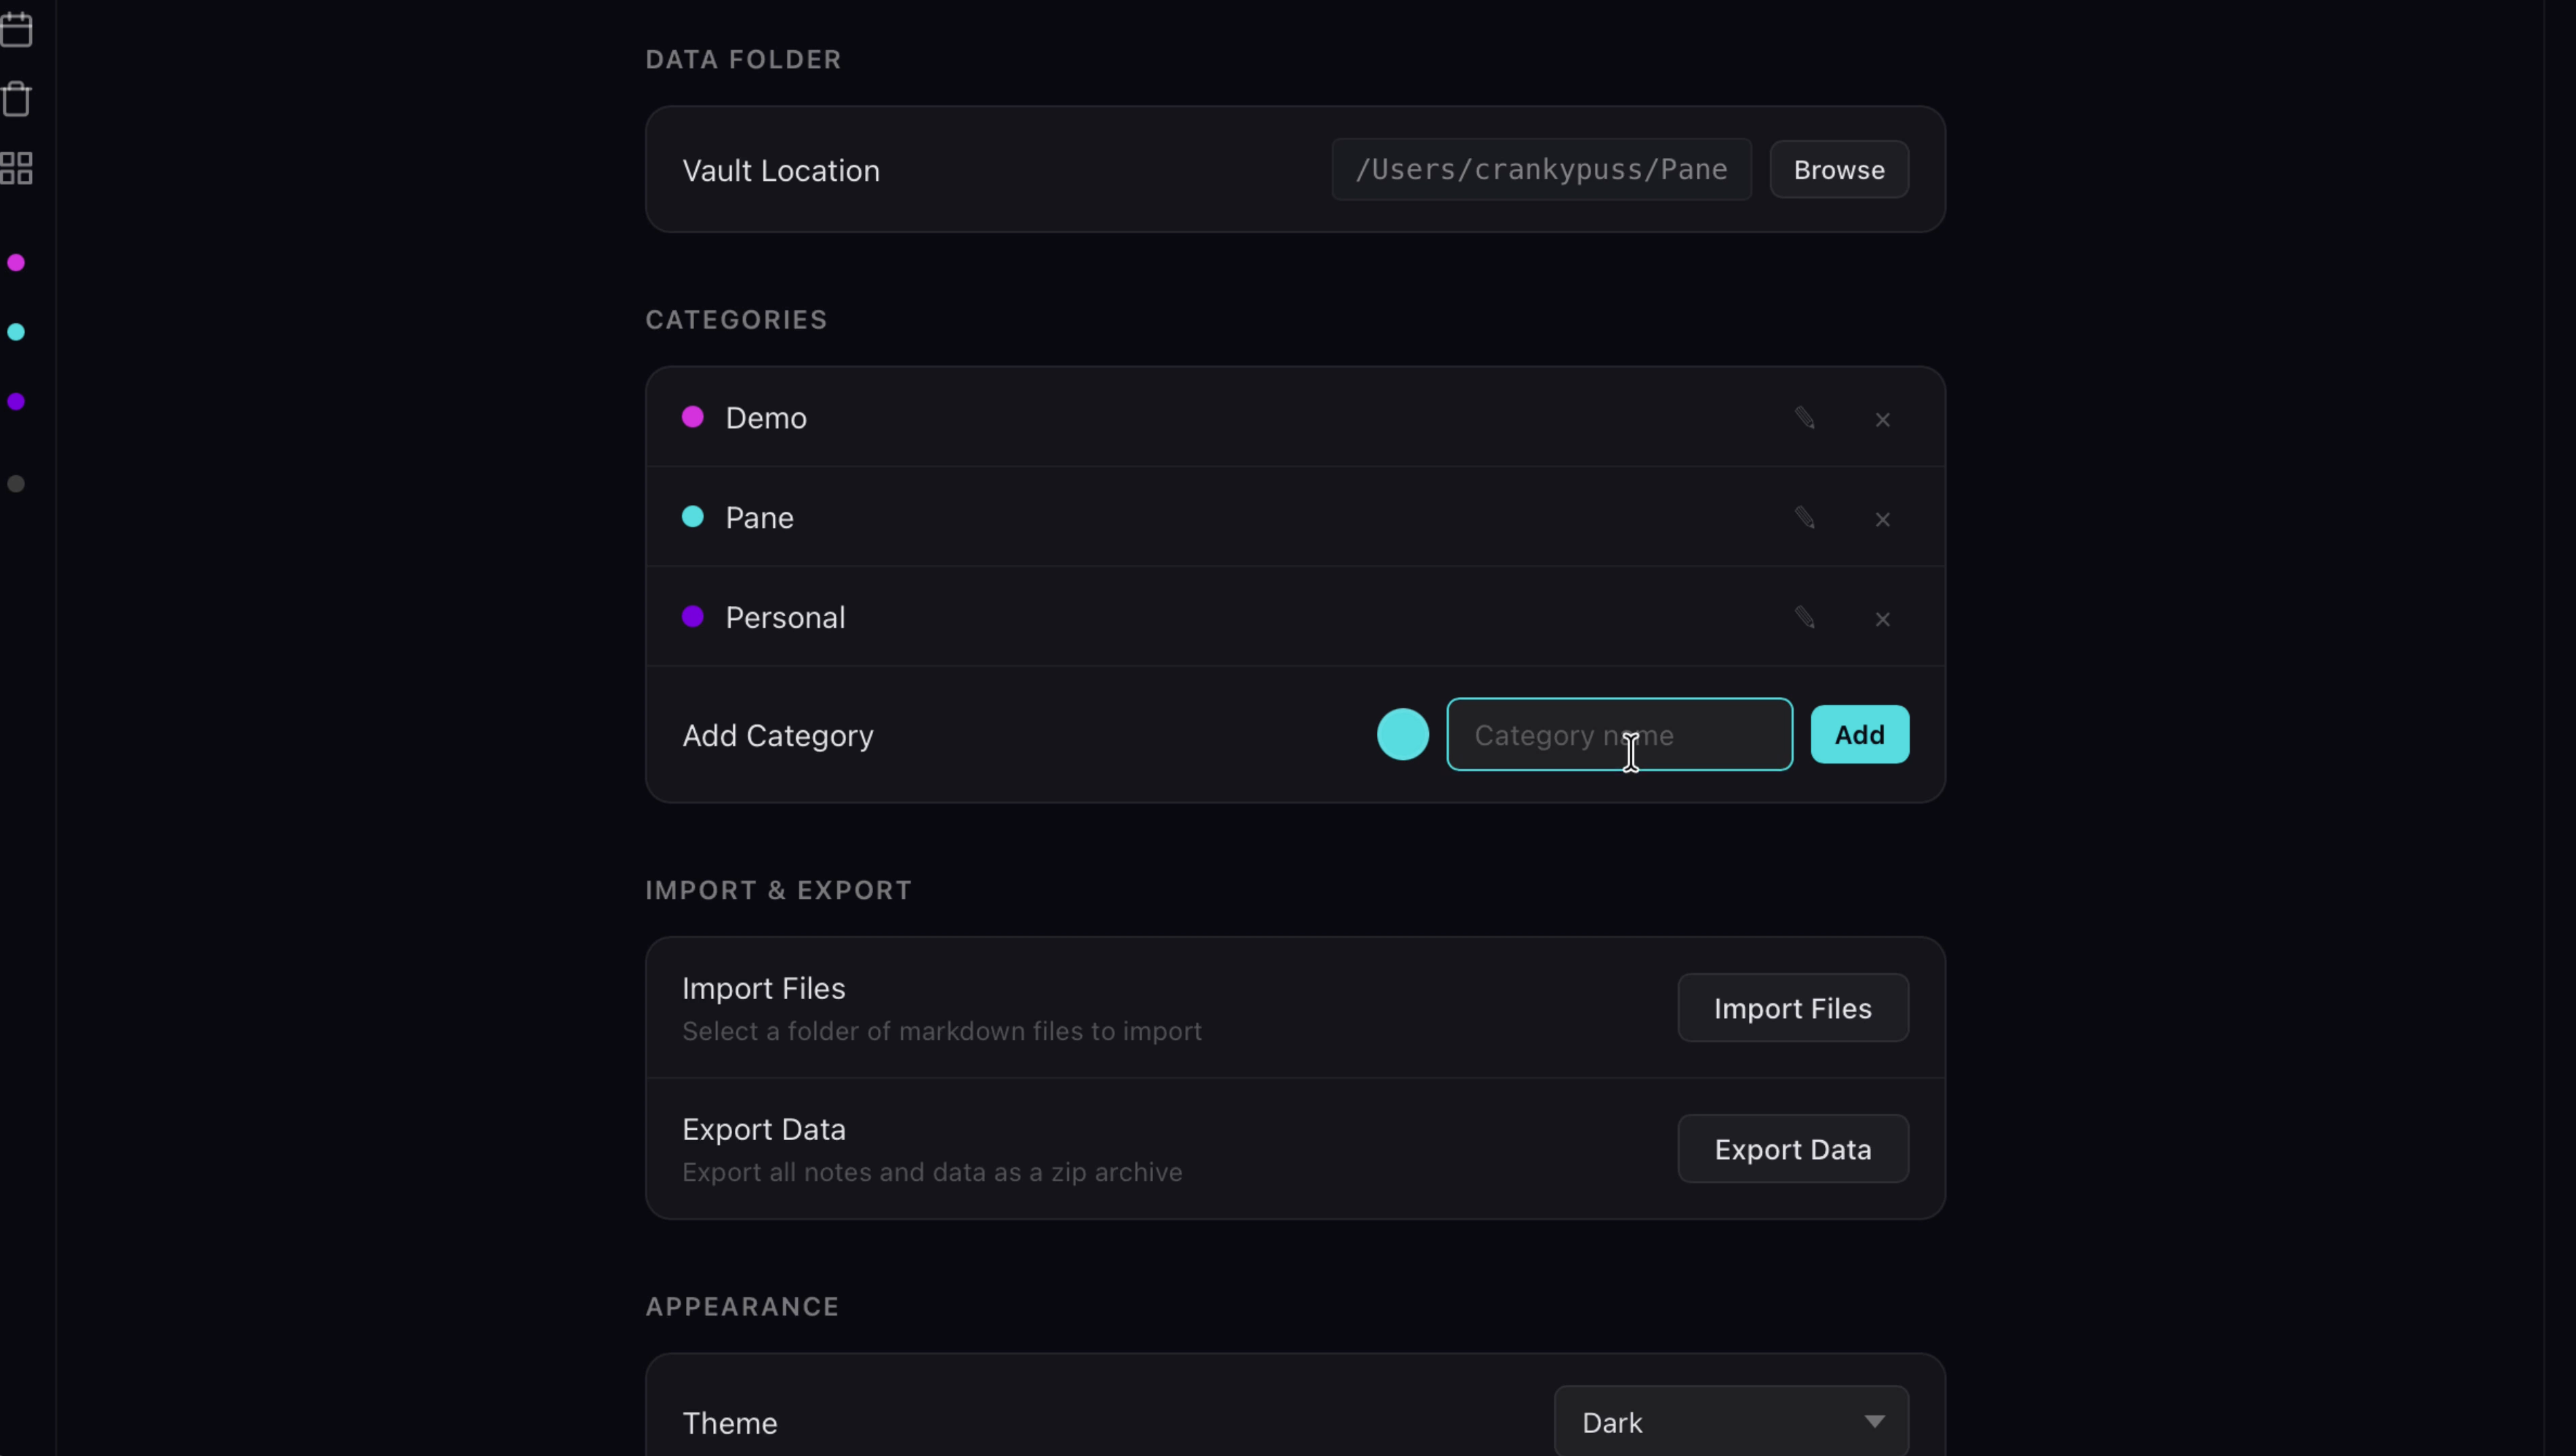2576x1456 pixels.
Task: Click the magenta color dot beside Demo
Action: point(693,417)
